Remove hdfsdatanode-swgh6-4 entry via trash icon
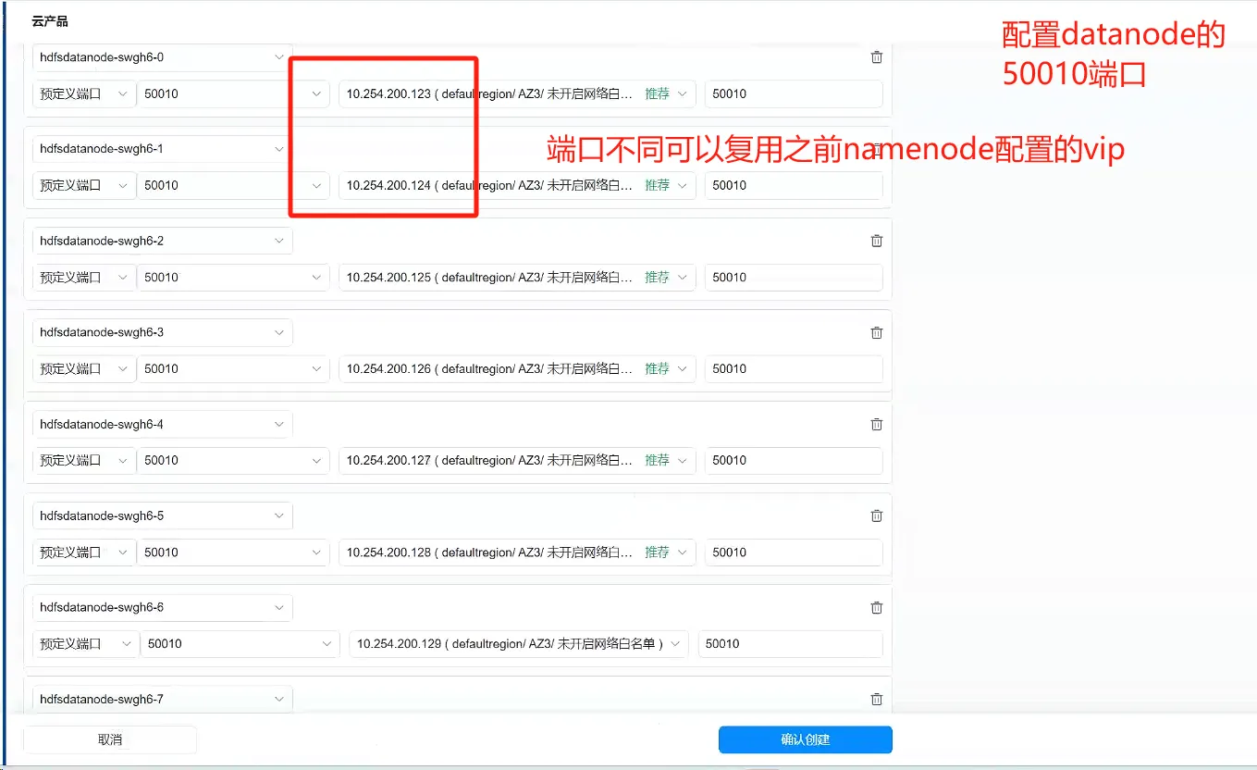The image size is (1257, 770). pyautogui.click(x=876, y=424)
